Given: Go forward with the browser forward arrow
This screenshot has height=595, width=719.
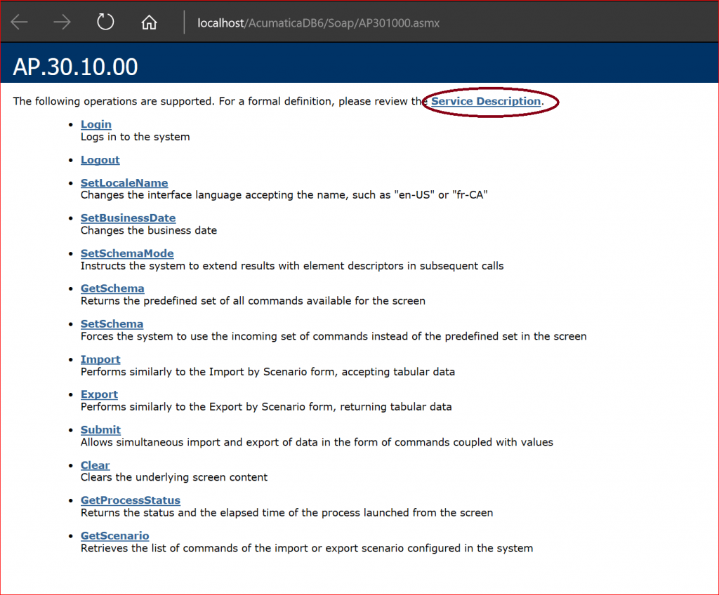Looking at the screenshot, I should click(62, 22).
